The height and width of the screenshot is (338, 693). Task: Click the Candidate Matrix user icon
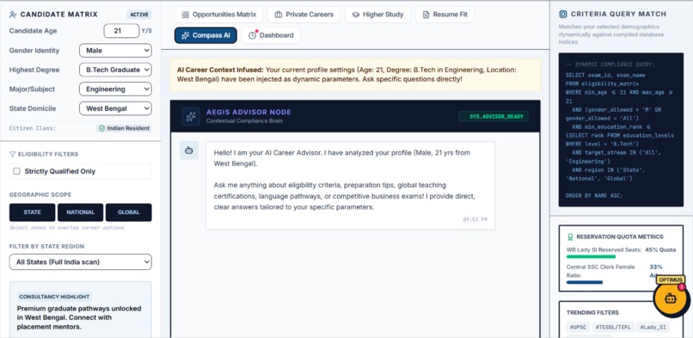(13, 15)
